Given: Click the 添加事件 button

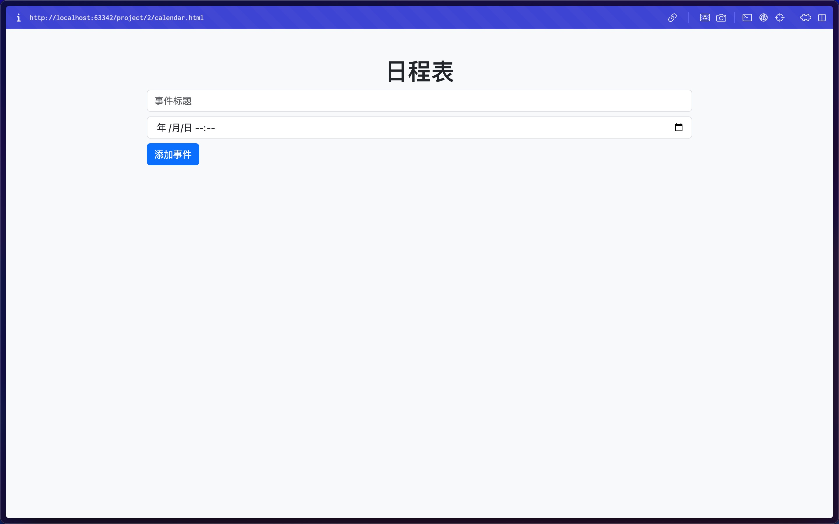Looking at the screenshot, I should click(173, 154).
